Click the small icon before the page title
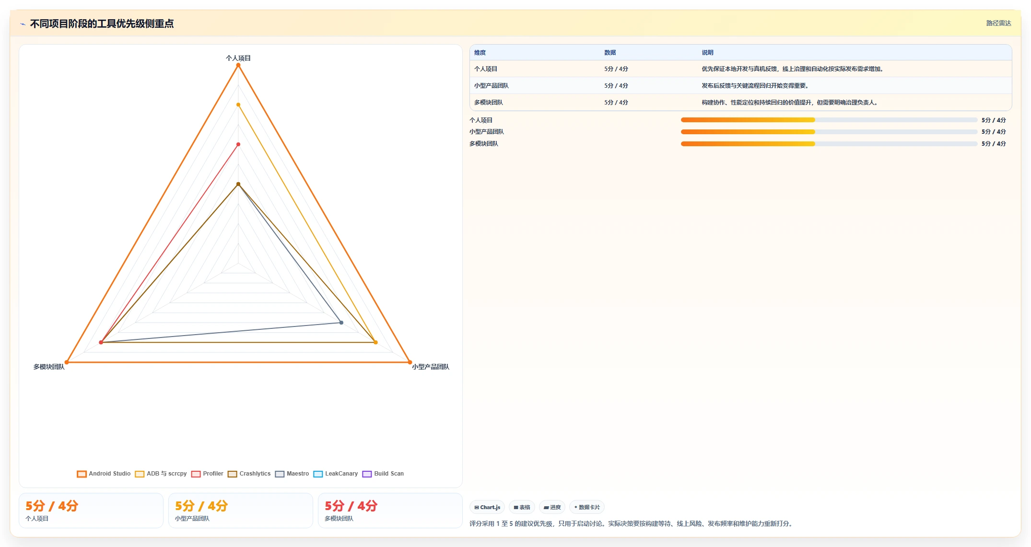1031x547 pixels. point(23,24)
